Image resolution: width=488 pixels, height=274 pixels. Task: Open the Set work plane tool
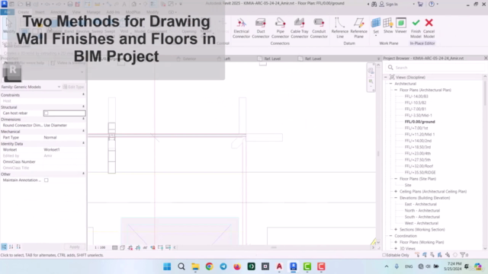coord(376,27)
